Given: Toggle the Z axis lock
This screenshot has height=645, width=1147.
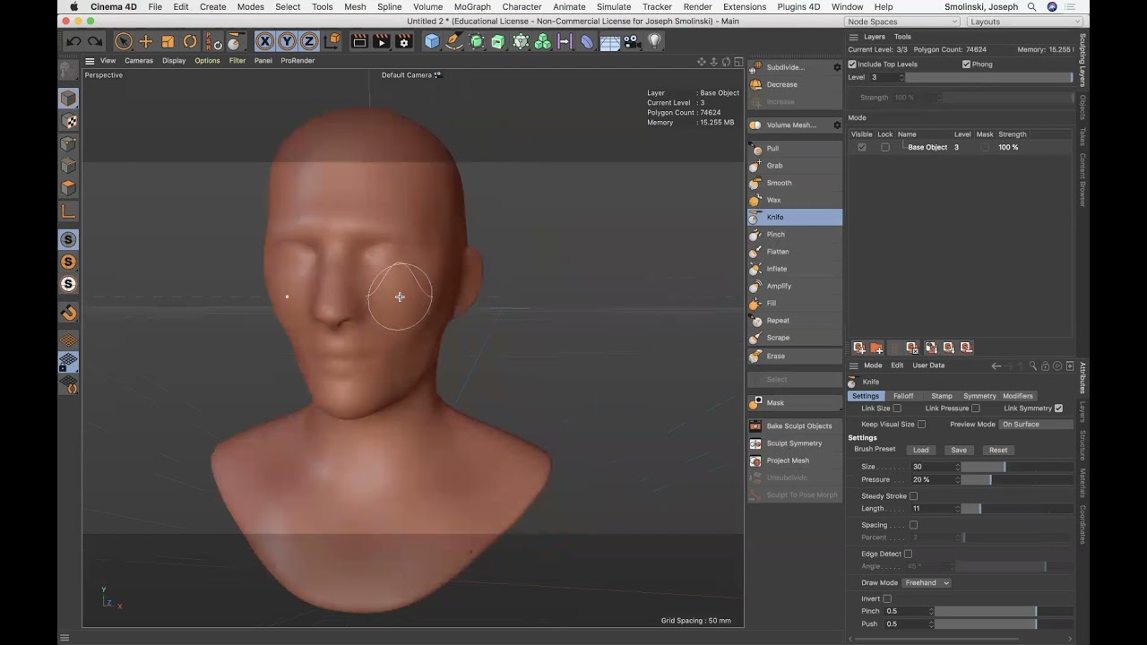Looking at the screenshot, I should (308, 41).
